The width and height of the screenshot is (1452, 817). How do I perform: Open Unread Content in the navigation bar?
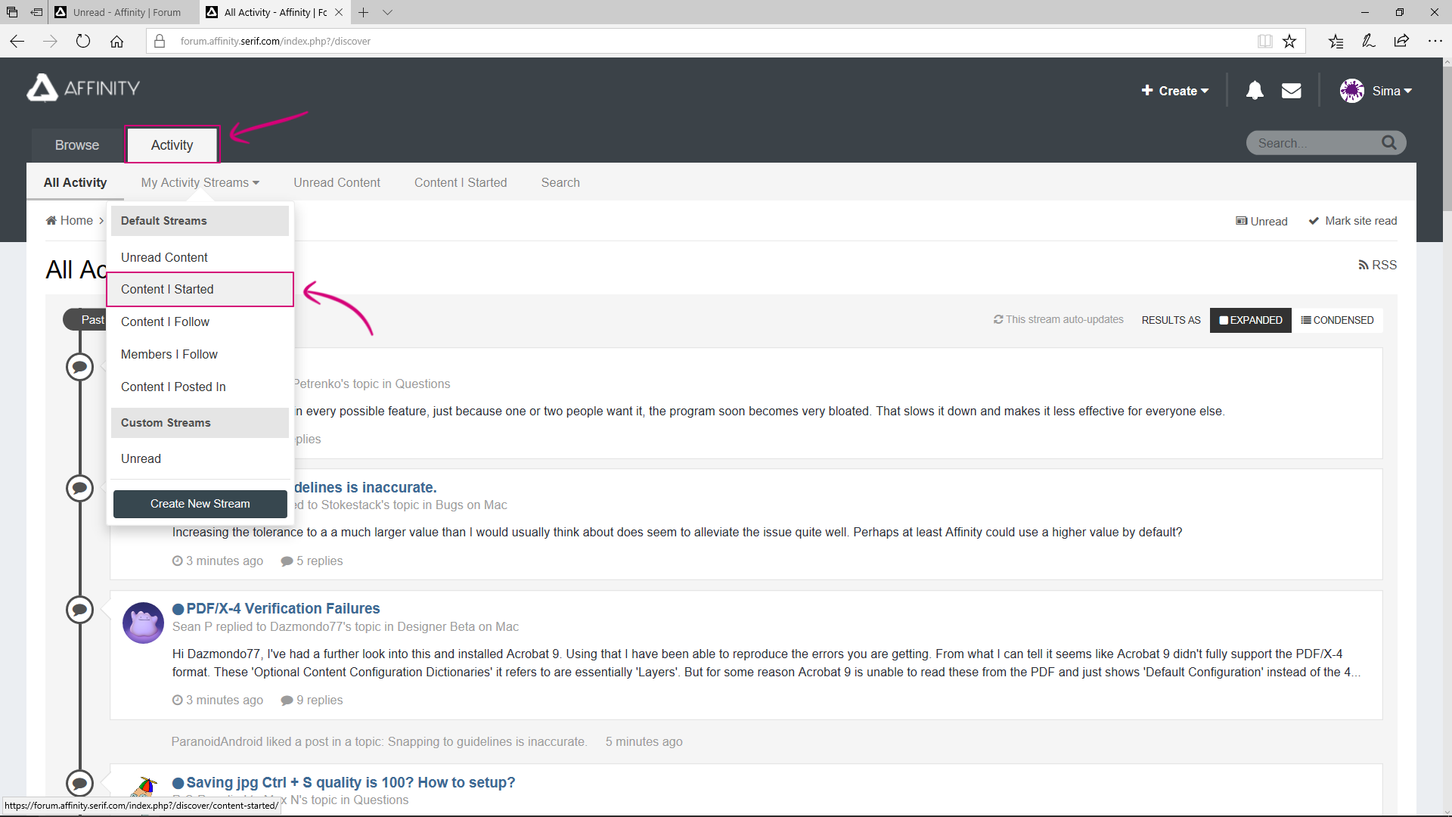pyautogui.click(x=337, y=182)
